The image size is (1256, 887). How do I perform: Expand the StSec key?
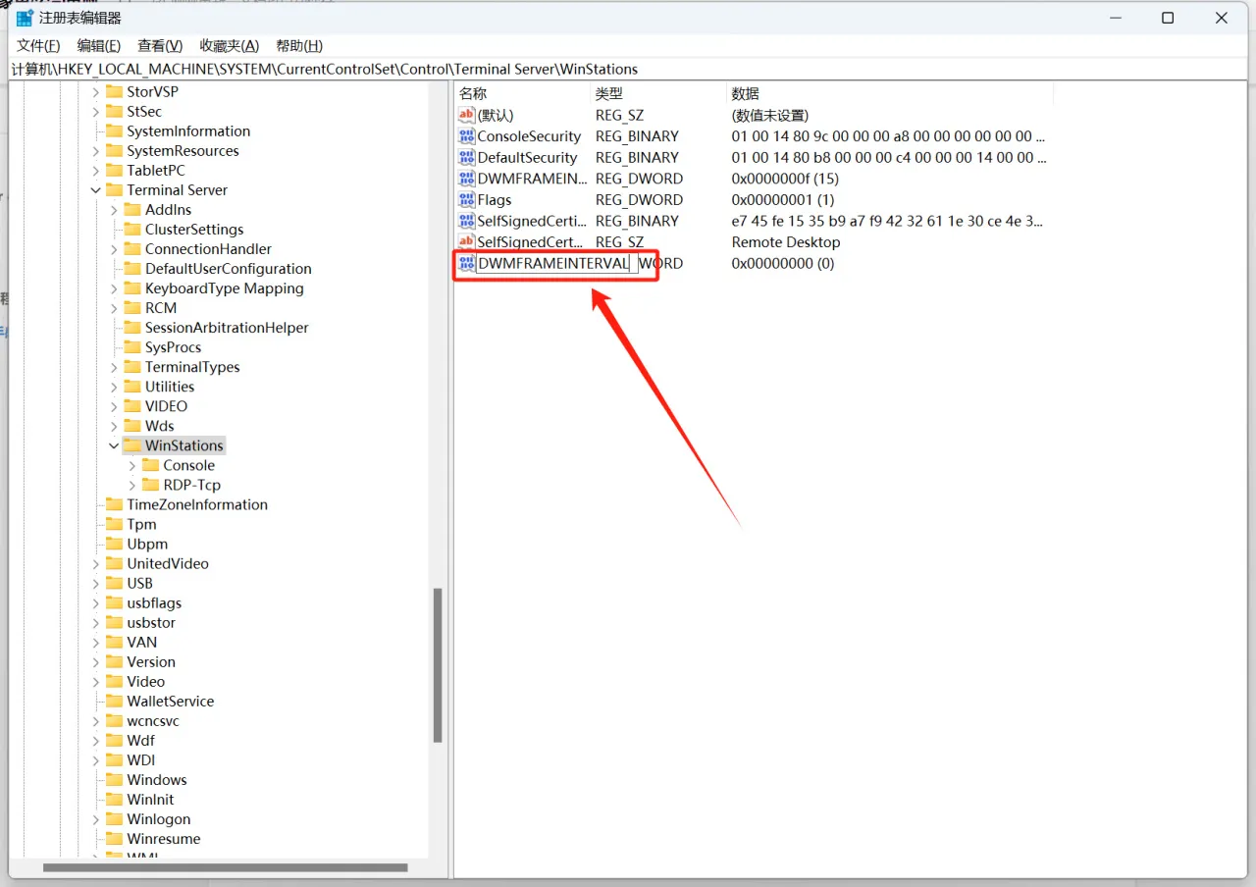96,112
